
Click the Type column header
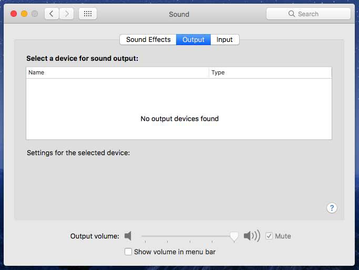pyautogui.click(x=270, y=73)
